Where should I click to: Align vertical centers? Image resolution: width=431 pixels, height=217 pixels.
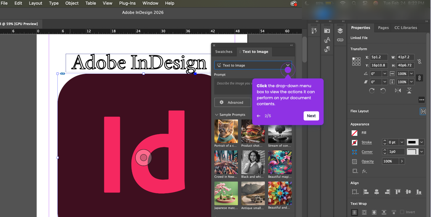click(408, 192)
